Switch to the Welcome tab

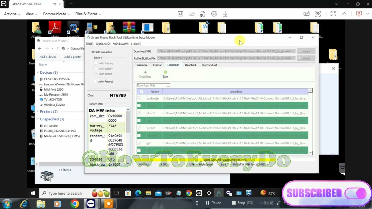[x=142, y=65]
